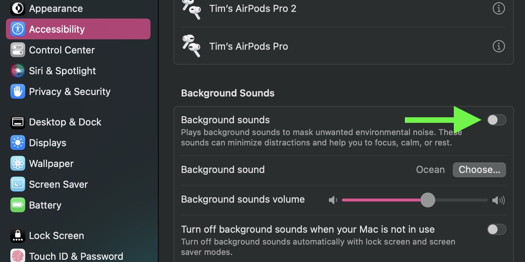Click the Background sounds volume slider knob
Viewport: 525px width, 262px height.
point(427,200)
